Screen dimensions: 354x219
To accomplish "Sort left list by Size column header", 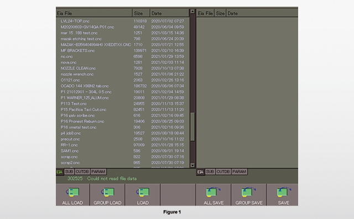I will [141, 13].
